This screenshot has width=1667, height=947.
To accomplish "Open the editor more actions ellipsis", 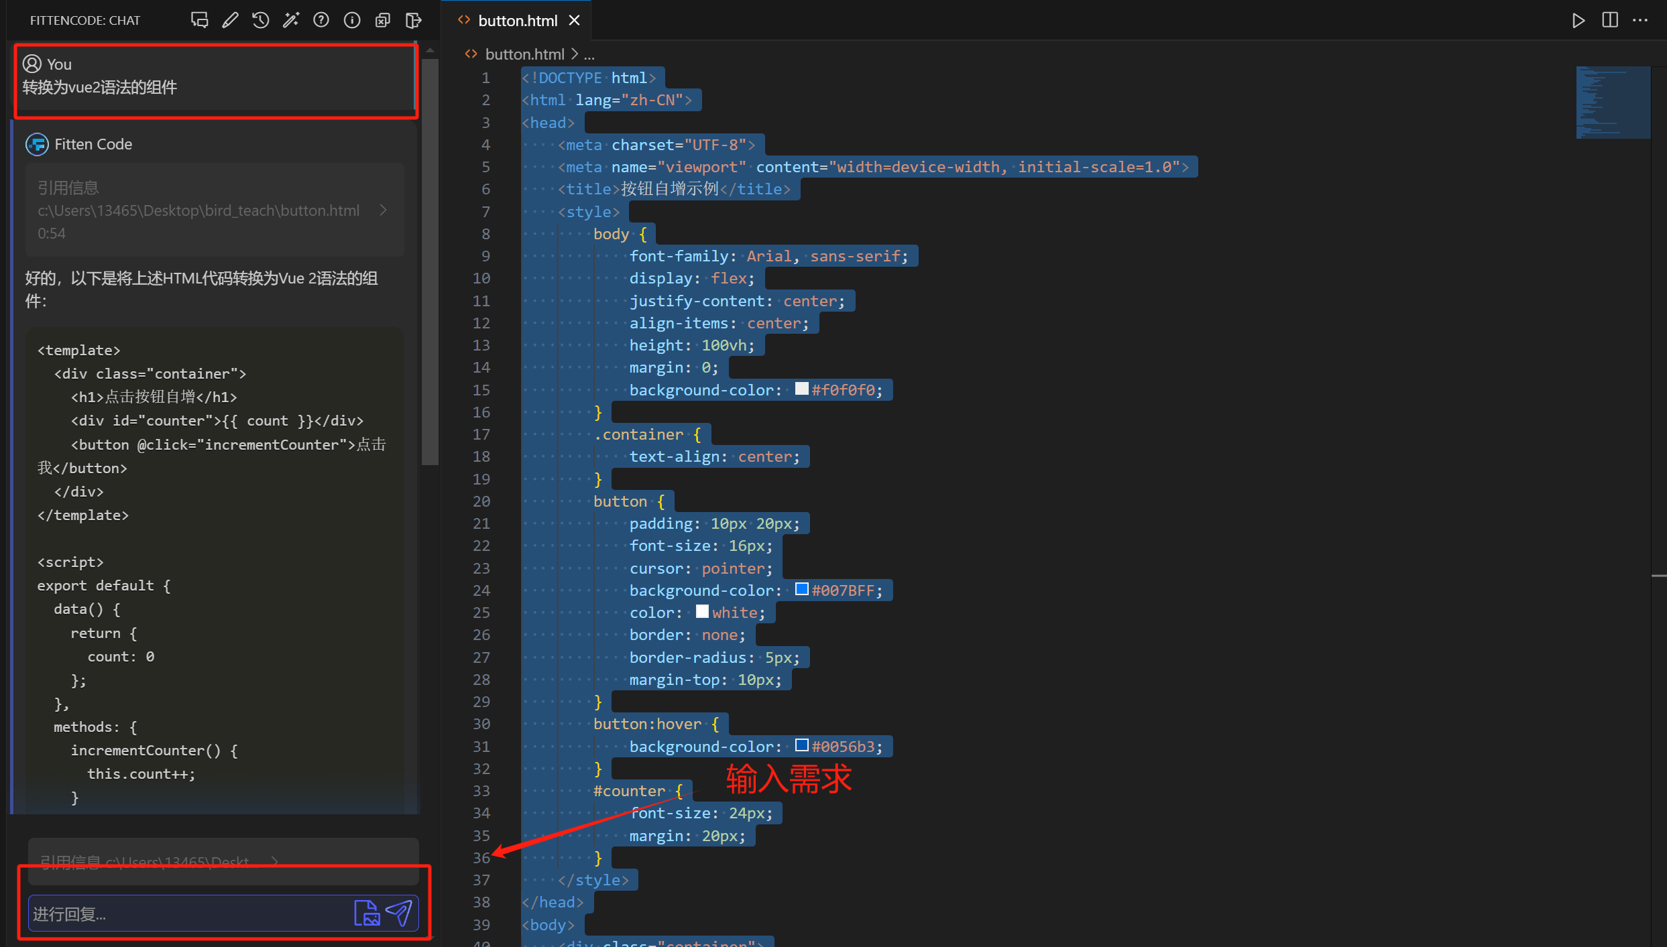I will (1640, 20).
